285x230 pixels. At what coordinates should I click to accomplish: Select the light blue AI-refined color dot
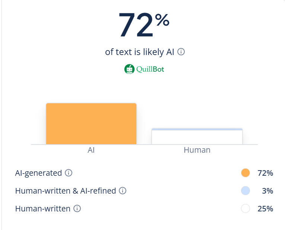[x=245, y=191]
